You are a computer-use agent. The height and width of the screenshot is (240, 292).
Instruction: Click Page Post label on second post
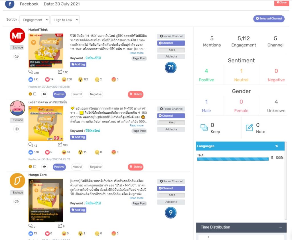pos(139,131)
